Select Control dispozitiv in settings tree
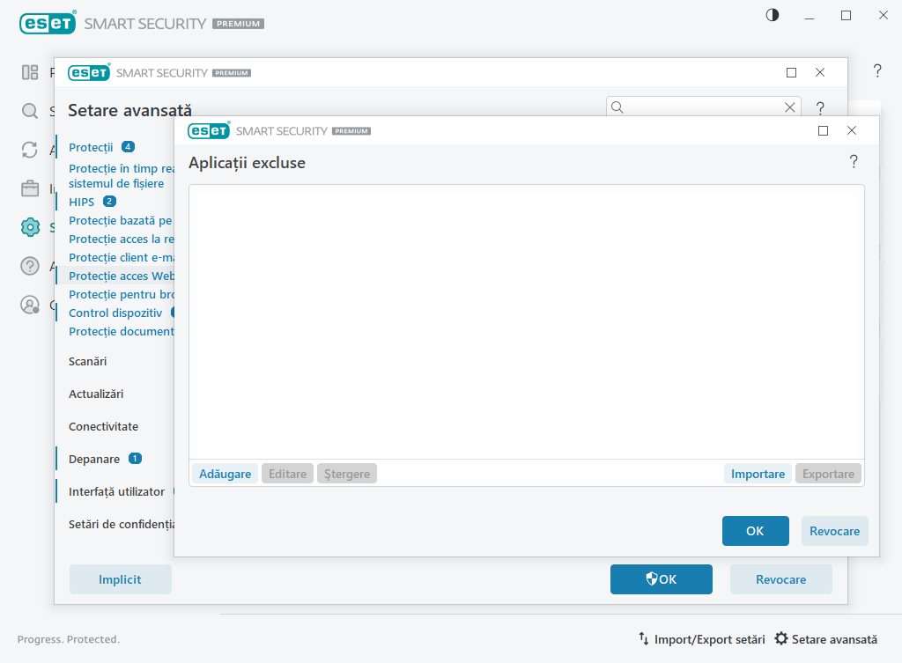 point(115,313)
